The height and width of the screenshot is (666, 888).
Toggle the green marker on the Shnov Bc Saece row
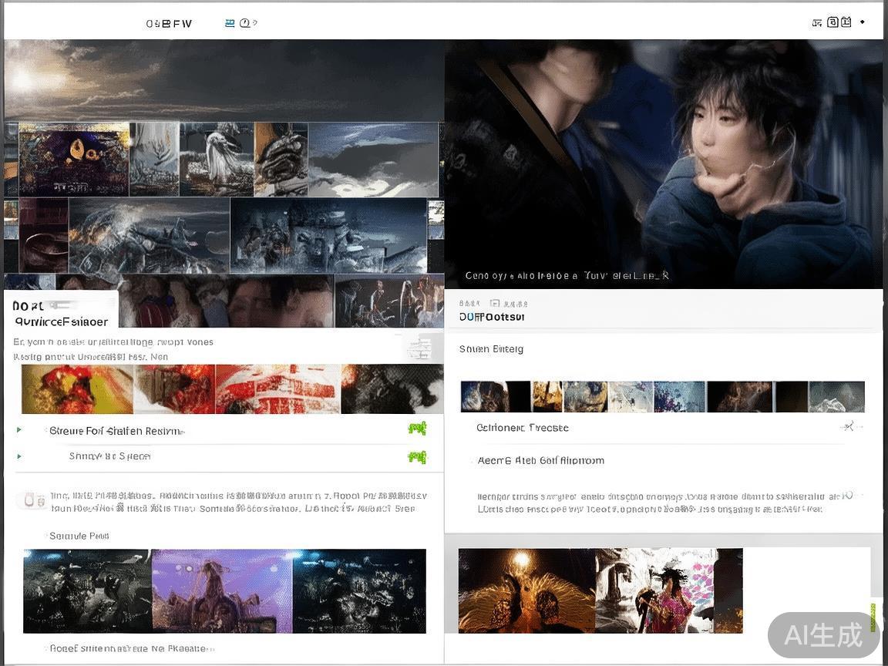(x=417, y=456)
